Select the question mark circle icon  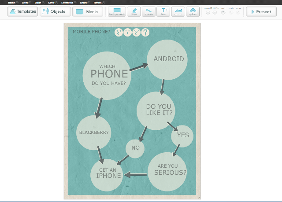click(x=145, y=32)
